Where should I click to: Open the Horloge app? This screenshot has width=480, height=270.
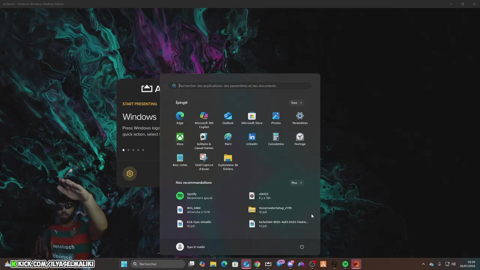300,139
